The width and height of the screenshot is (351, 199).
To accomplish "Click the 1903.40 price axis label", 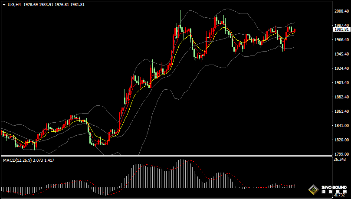I will pos(341,83).
